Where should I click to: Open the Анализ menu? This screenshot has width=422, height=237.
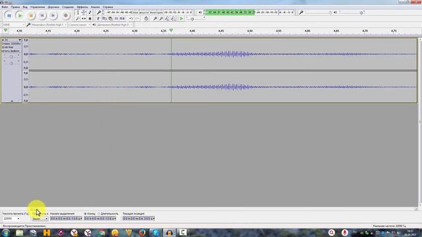pos(95,7)
